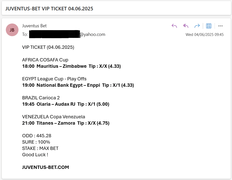This screenshot has height=180, width=232.
Task: Click the ODD : 445.28 text
Action: [37, 136]
